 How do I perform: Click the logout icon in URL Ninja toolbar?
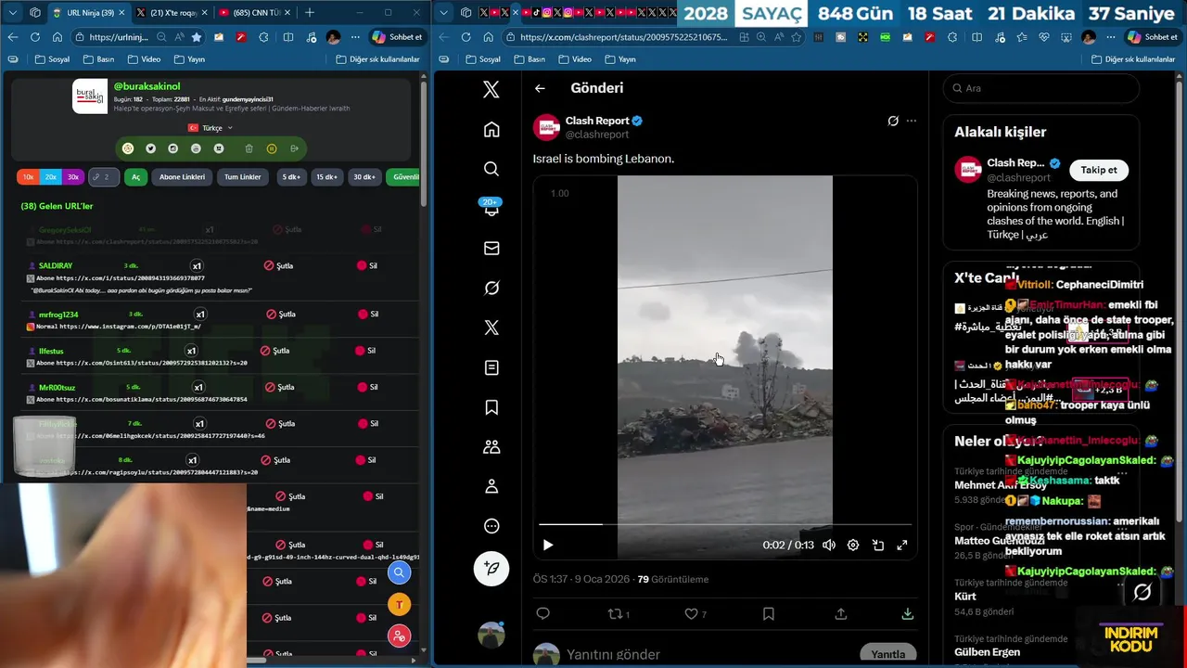pyautogui.click(x=294, y=148)
